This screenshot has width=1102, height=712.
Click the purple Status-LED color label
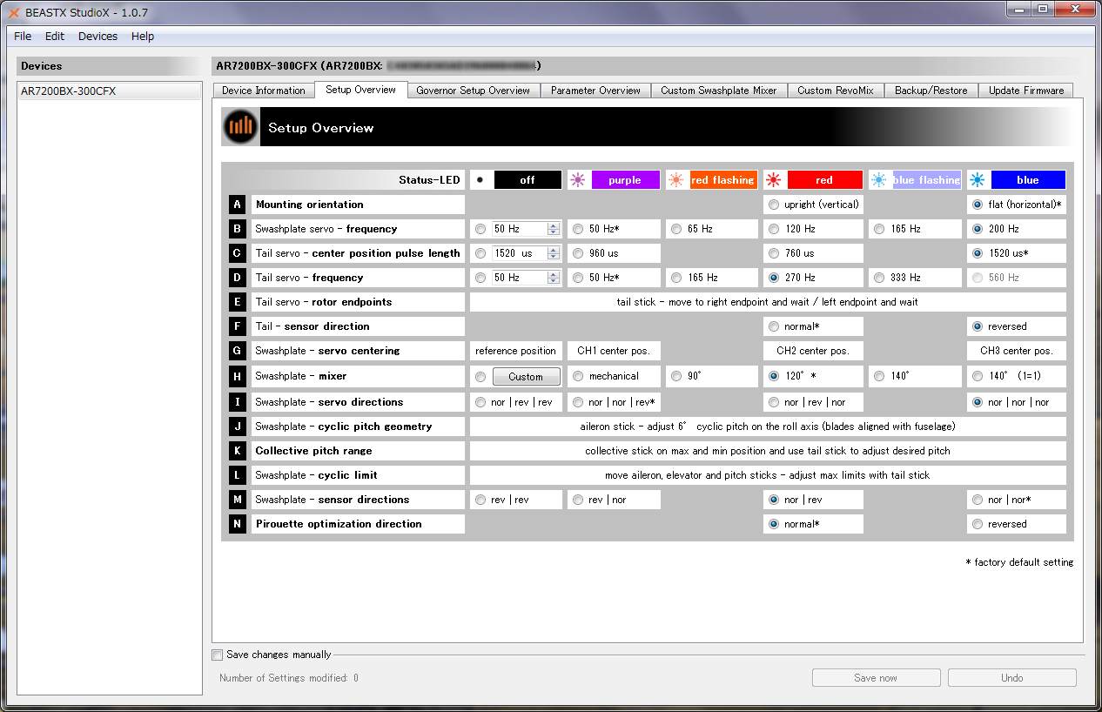click(625, 180)
